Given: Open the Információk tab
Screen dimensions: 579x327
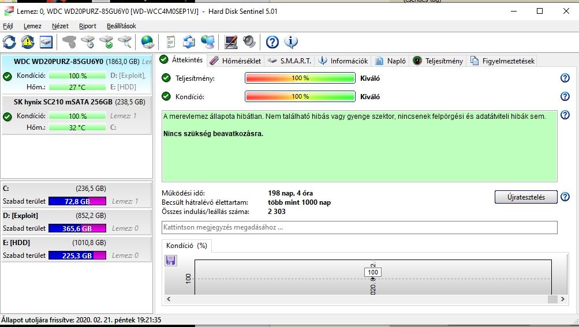Looking at the screenshot, I should 343,61.
